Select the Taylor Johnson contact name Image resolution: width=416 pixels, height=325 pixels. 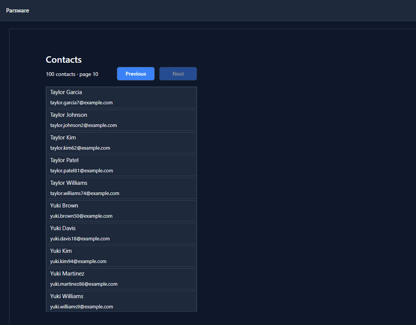coord(69,115)
